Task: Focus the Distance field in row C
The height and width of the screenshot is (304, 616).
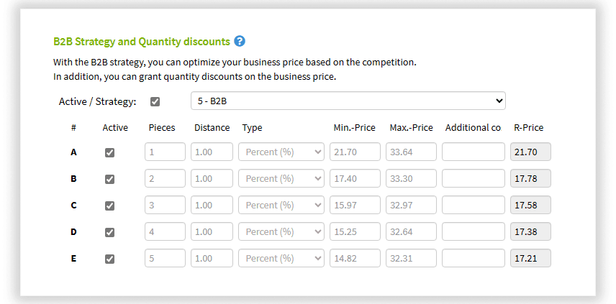Action: point(212,205)
